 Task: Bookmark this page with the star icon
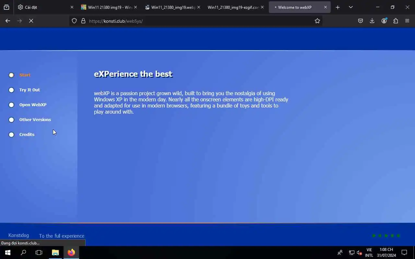click(317, 21)
